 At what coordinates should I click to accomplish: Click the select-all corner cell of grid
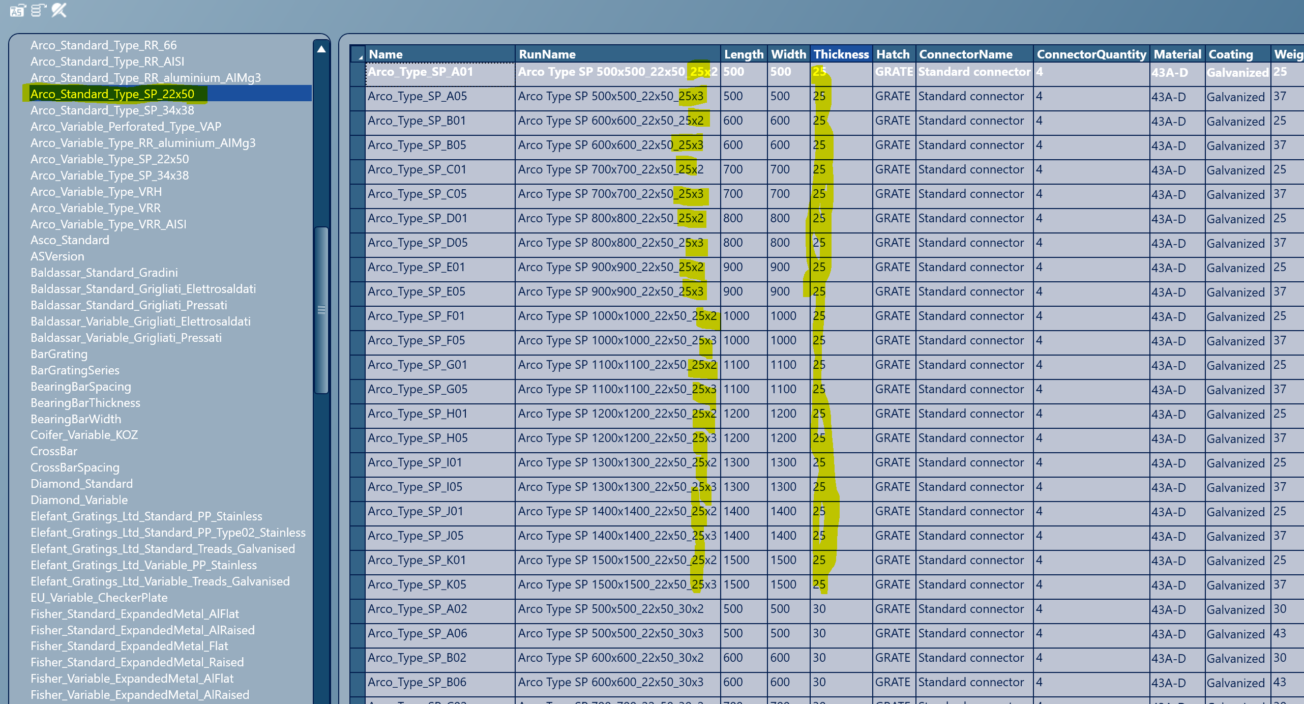click(358, 54)
